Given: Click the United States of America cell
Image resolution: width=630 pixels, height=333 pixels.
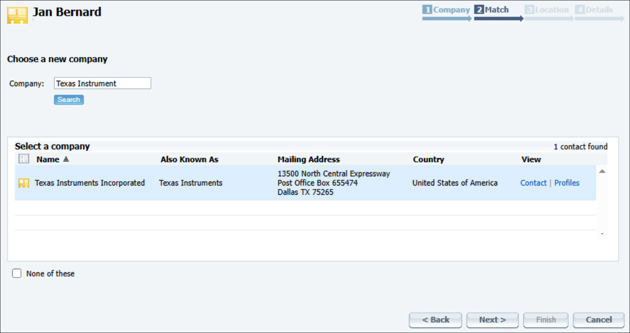Looking at the screenshot, I should [x=455, y=183].
